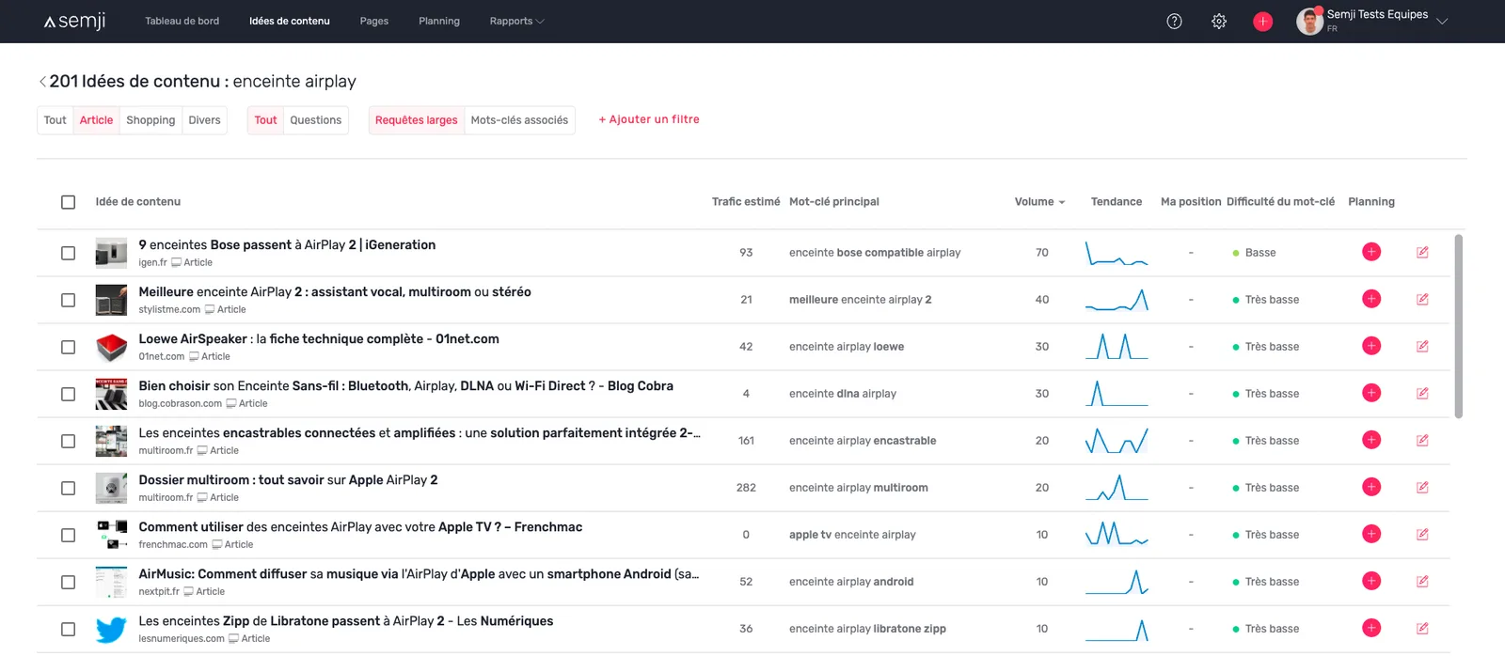Switch to the Pages nav tab
Screen dimensions: 1505x656
point(374,21)
